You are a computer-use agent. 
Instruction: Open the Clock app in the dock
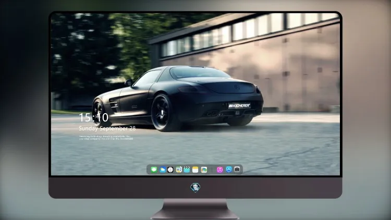pyautogui.click(x=170, y=169)
